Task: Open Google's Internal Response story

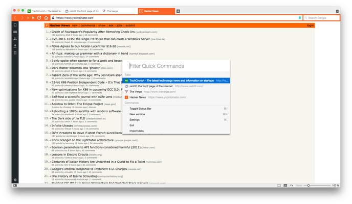Action: coord(89,169)
